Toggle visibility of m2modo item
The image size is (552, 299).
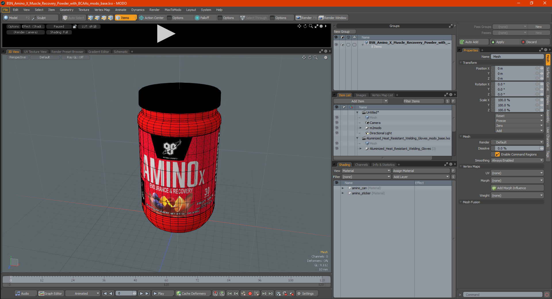(x=337, y=128)
